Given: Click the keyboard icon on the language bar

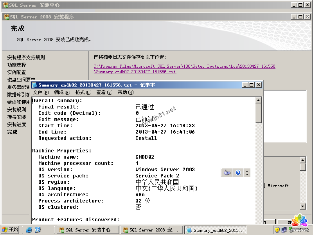Looking at the screenshot, I should (227, 173).
